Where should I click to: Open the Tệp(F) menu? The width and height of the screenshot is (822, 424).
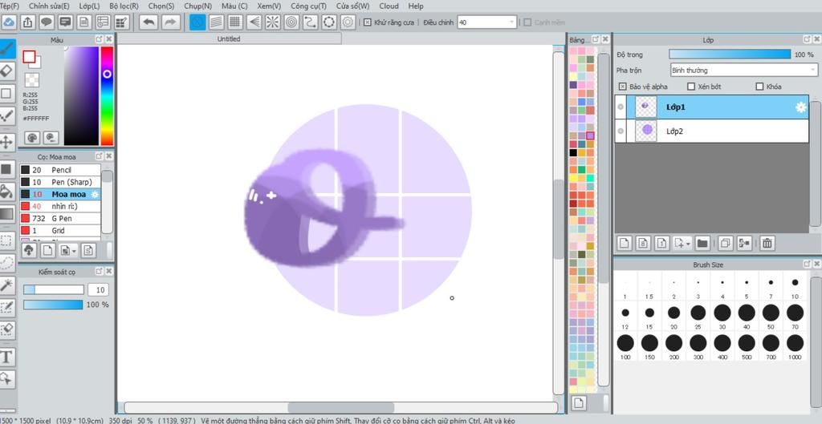tap(10, 6)
